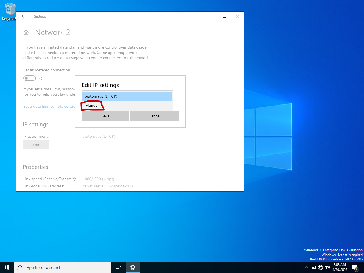Open the volume speaker control

327,267
